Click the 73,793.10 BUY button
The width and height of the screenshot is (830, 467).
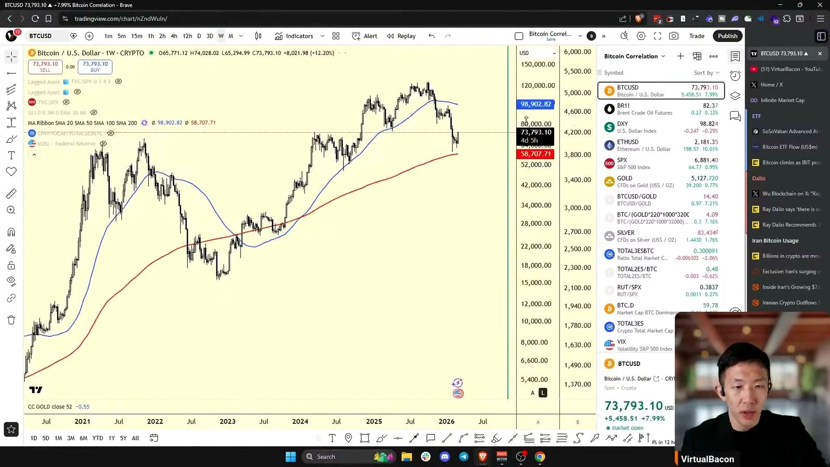[95, 66]
